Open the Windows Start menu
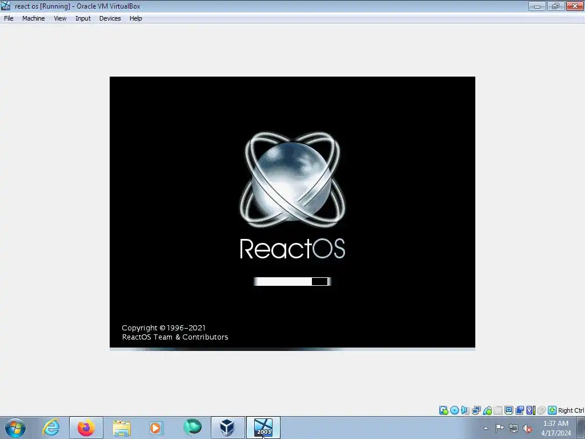585x439 pixels. coord(15,428)
